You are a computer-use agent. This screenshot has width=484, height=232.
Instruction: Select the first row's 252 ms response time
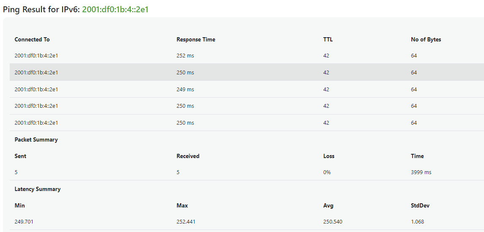coord(185,56)
